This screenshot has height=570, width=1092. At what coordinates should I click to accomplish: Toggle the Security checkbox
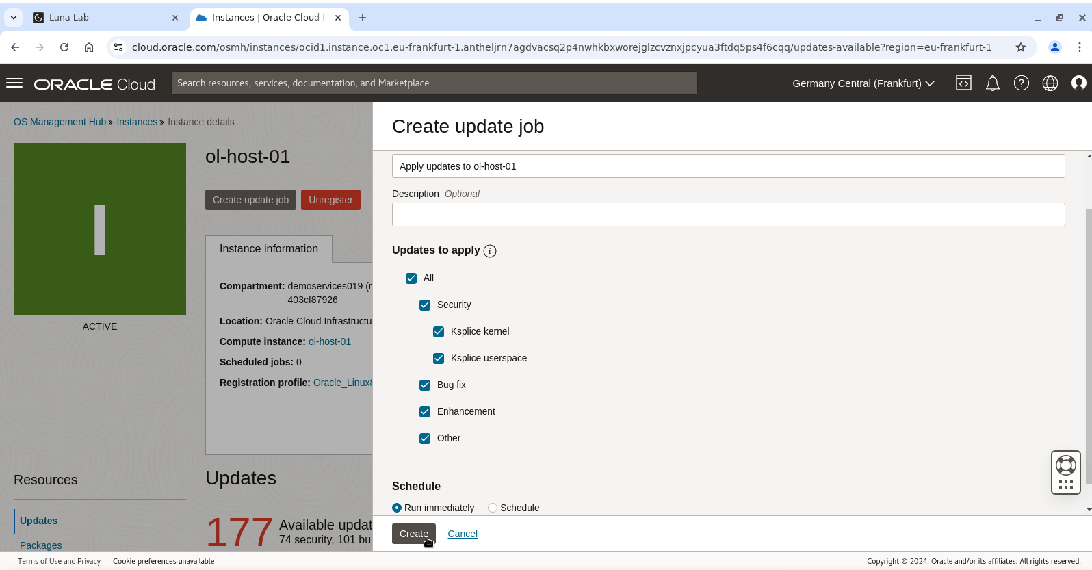pos(425,305)
